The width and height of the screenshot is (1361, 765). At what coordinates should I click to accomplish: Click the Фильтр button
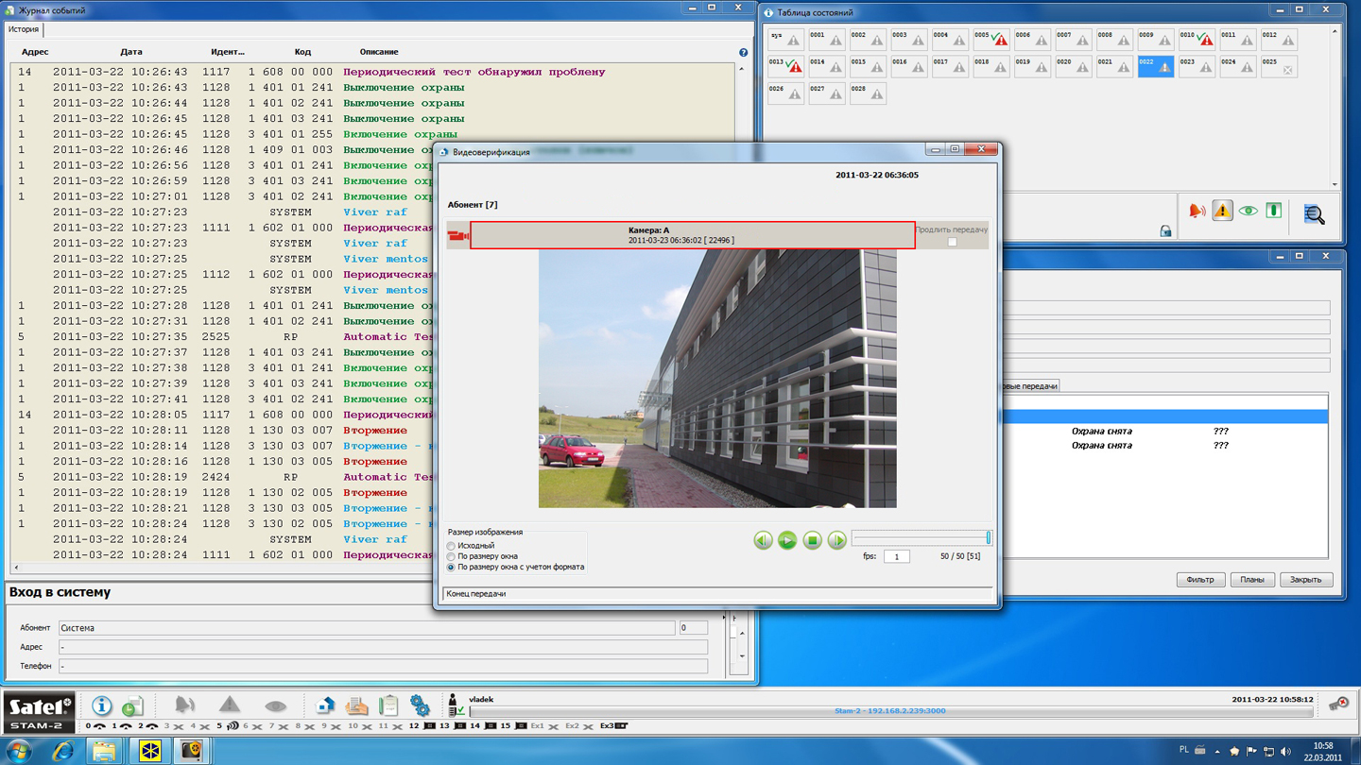pyautogui.click(x=1200, y=579)
